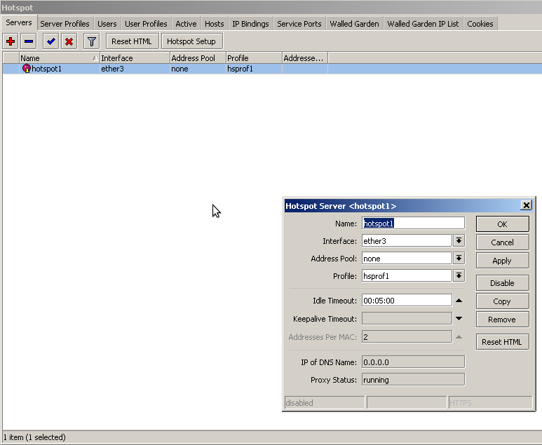Open the Address Pool dropdown
The image size is (542, 445).
459,258
